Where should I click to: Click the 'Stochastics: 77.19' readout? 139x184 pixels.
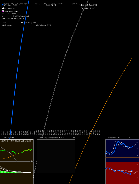click(9, 14)
